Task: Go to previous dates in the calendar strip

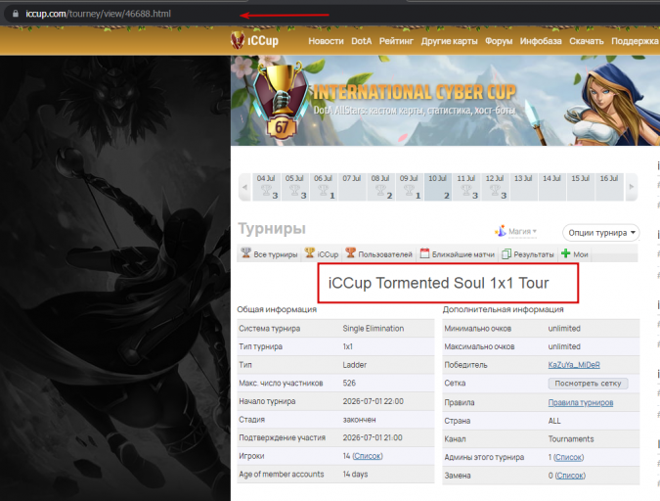Action: (244, 187)
